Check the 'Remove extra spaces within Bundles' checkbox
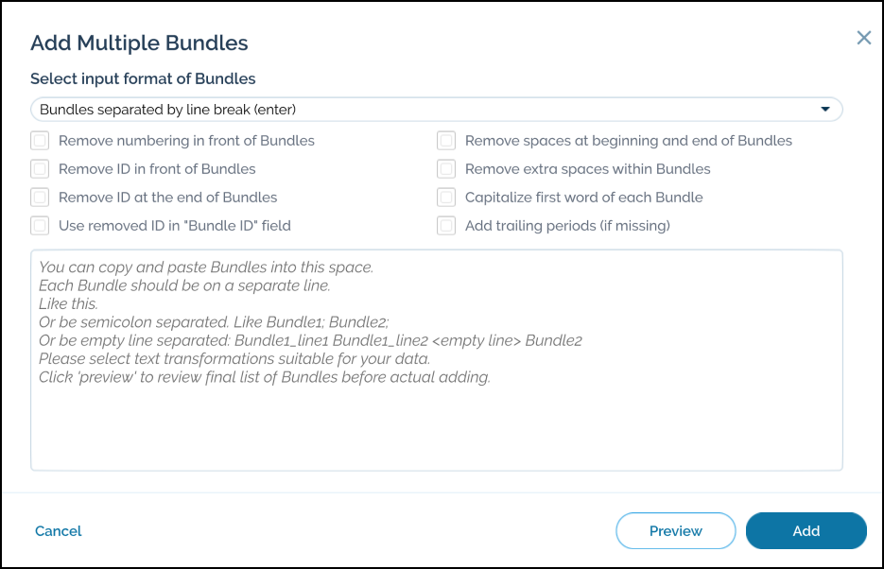The width and height of the screenshot is (884, 569). [x=446, y=169]
